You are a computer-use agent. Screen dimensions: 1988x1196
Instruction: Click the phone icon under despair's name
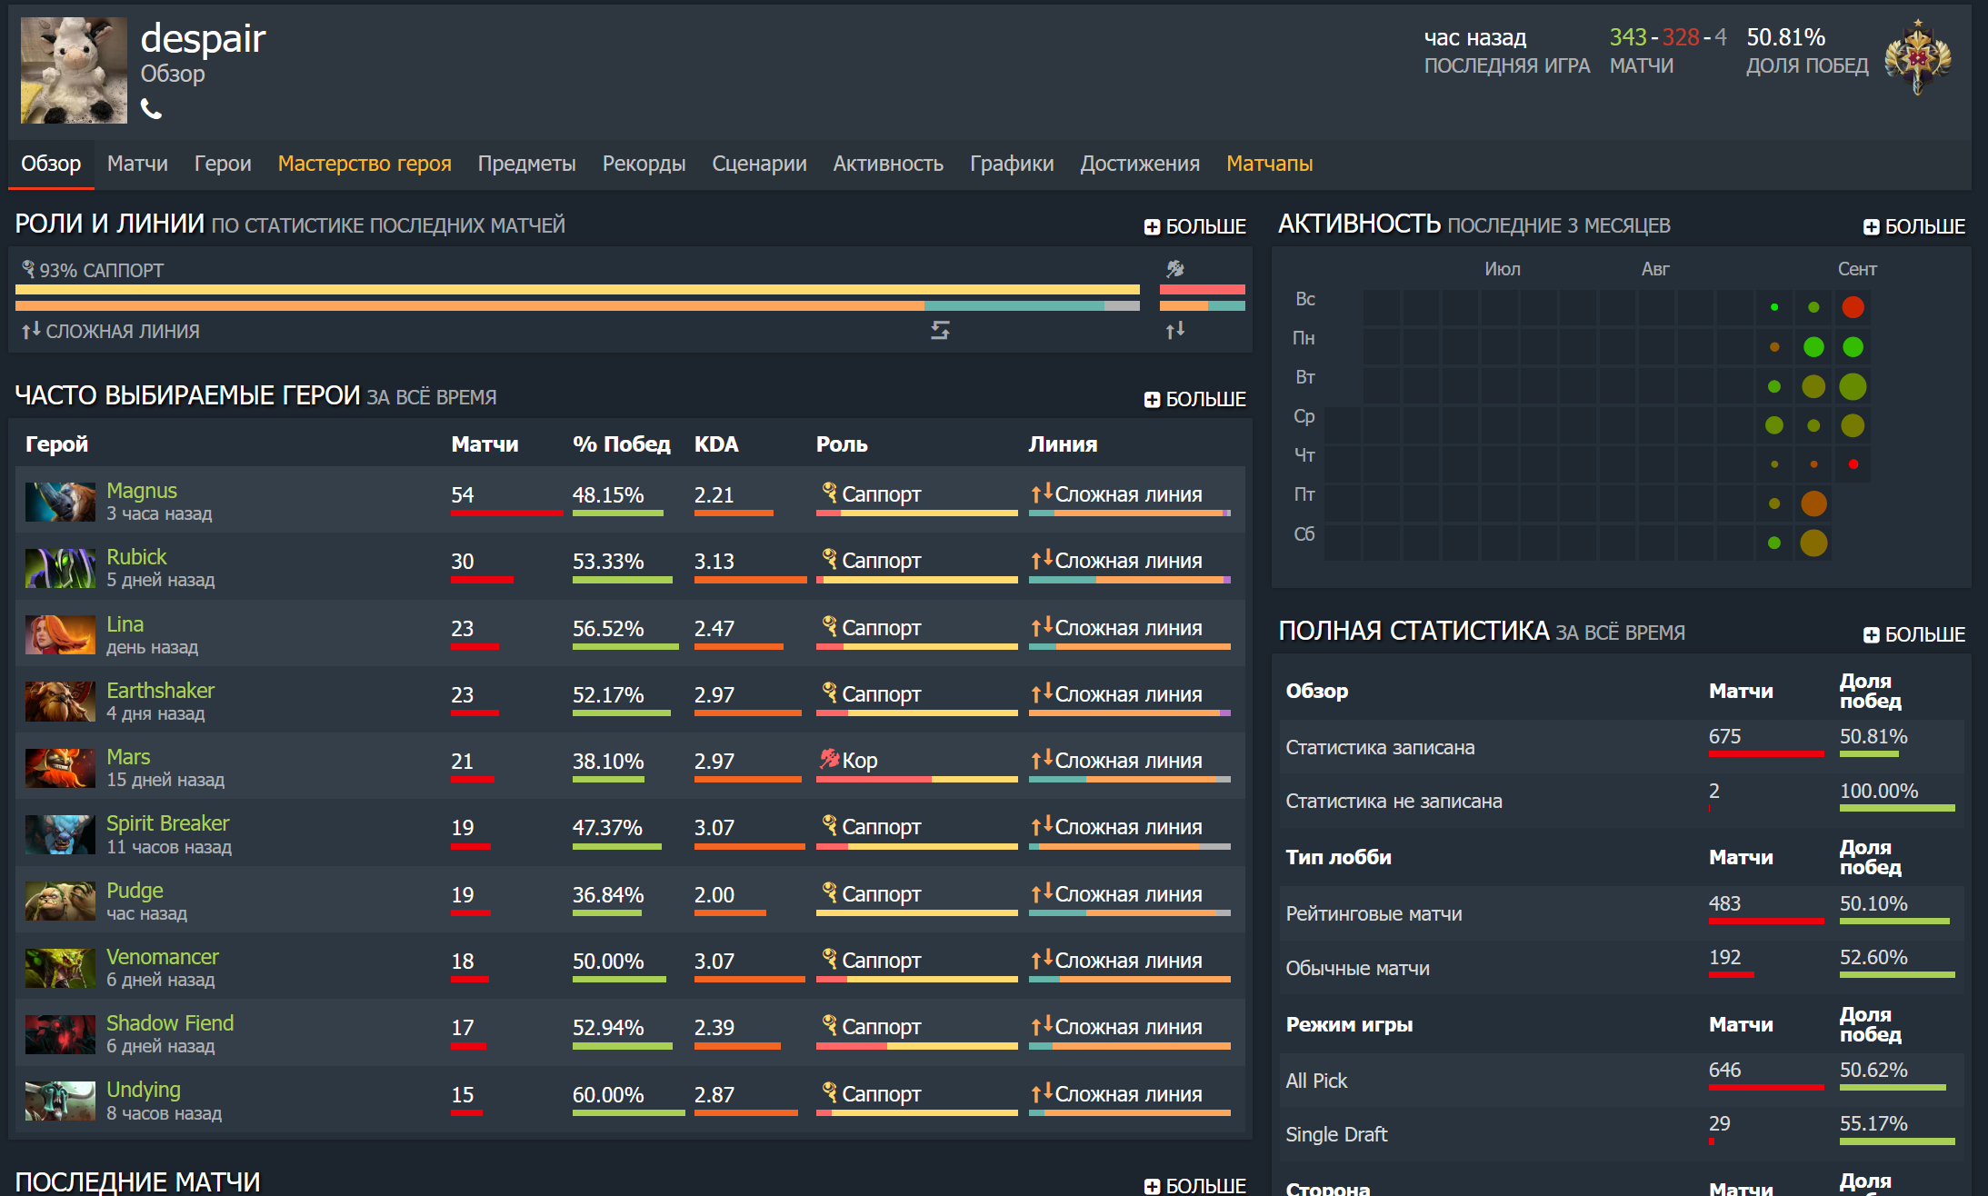(151, 110)
